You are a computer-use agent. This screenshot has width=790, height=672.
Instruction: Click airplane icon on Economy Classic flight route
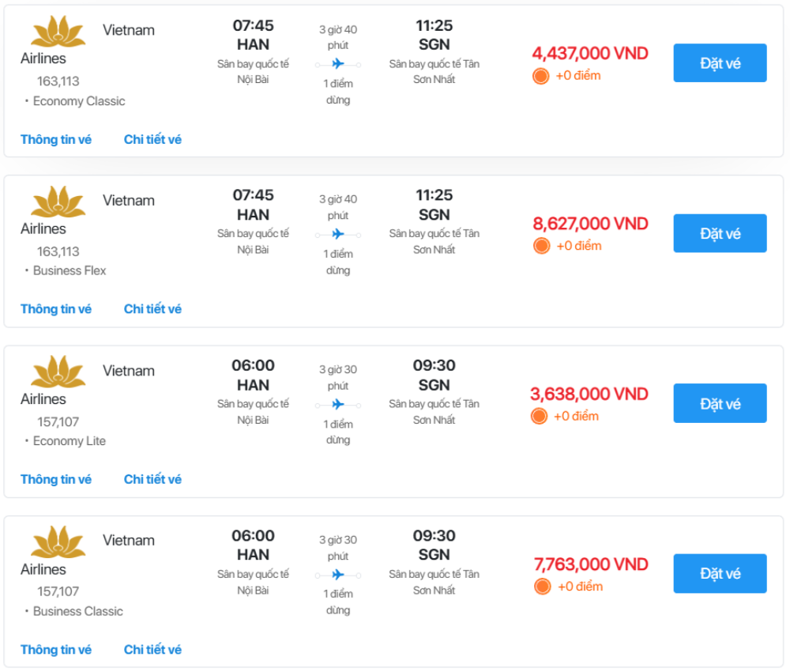coord(338,64)
